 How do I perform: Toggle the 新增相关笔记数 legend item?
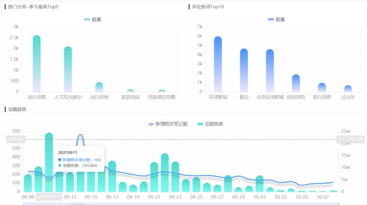click(x=168, y=124)
